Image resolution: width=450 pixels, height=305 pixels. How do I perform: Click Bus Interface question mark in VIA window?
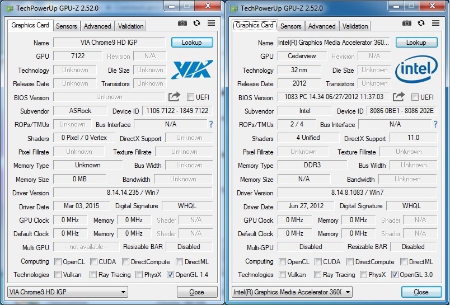coord(211,124)
